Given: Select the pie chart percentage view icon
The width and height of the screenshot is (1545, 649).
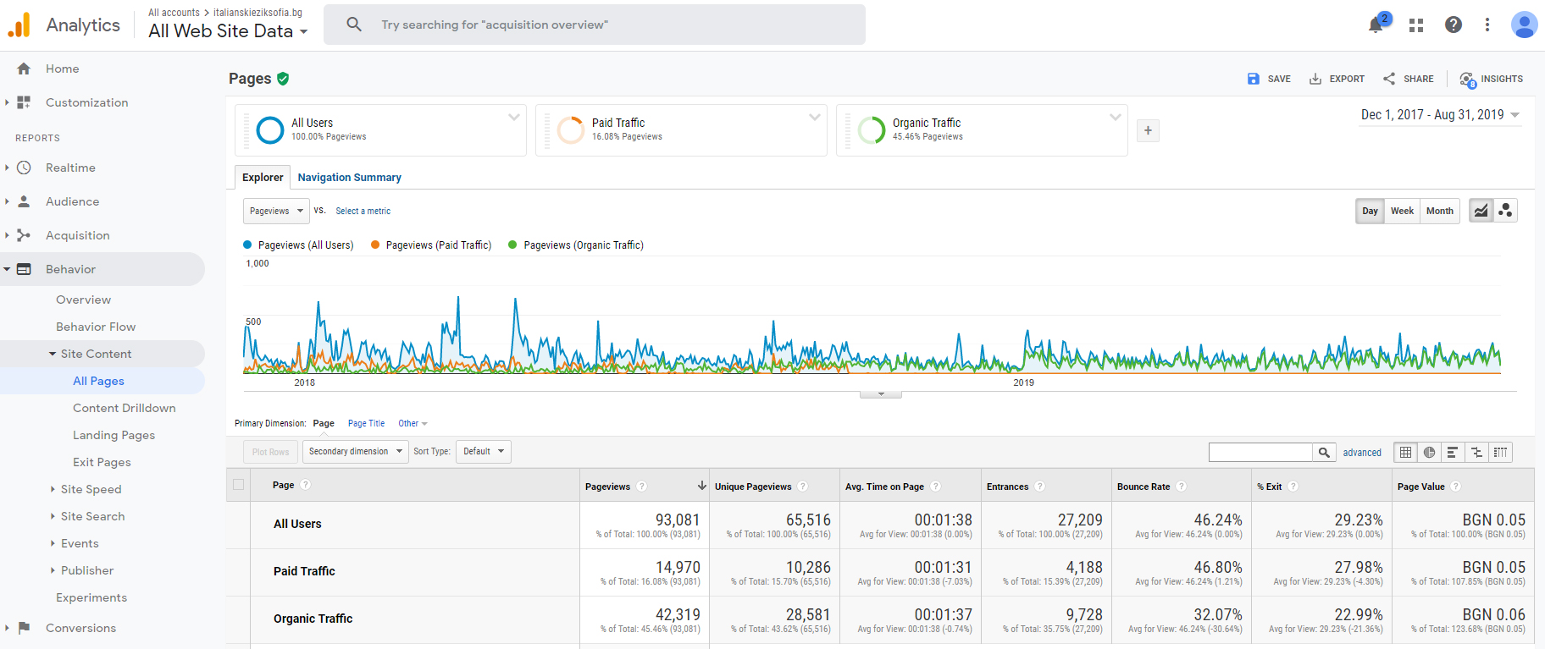Looking at the screenshot, I should click(1429, 453).
